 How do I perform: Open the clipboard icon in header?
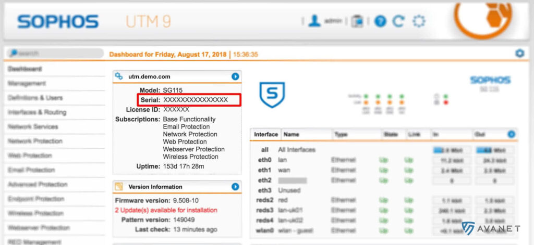click(357, 21)
